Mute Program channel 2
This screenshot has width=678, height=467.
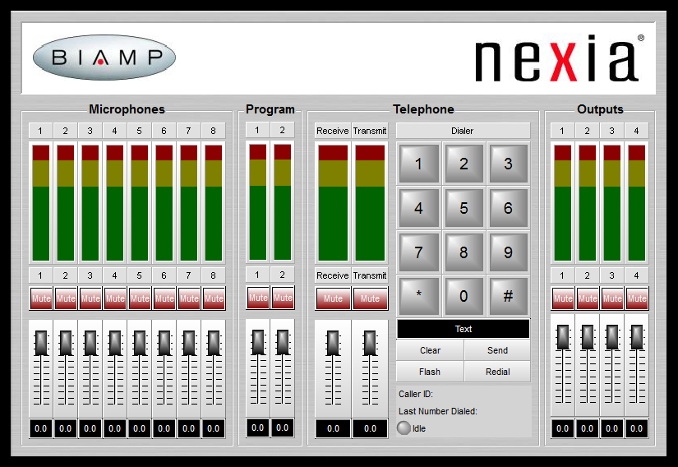coord(283,298)
